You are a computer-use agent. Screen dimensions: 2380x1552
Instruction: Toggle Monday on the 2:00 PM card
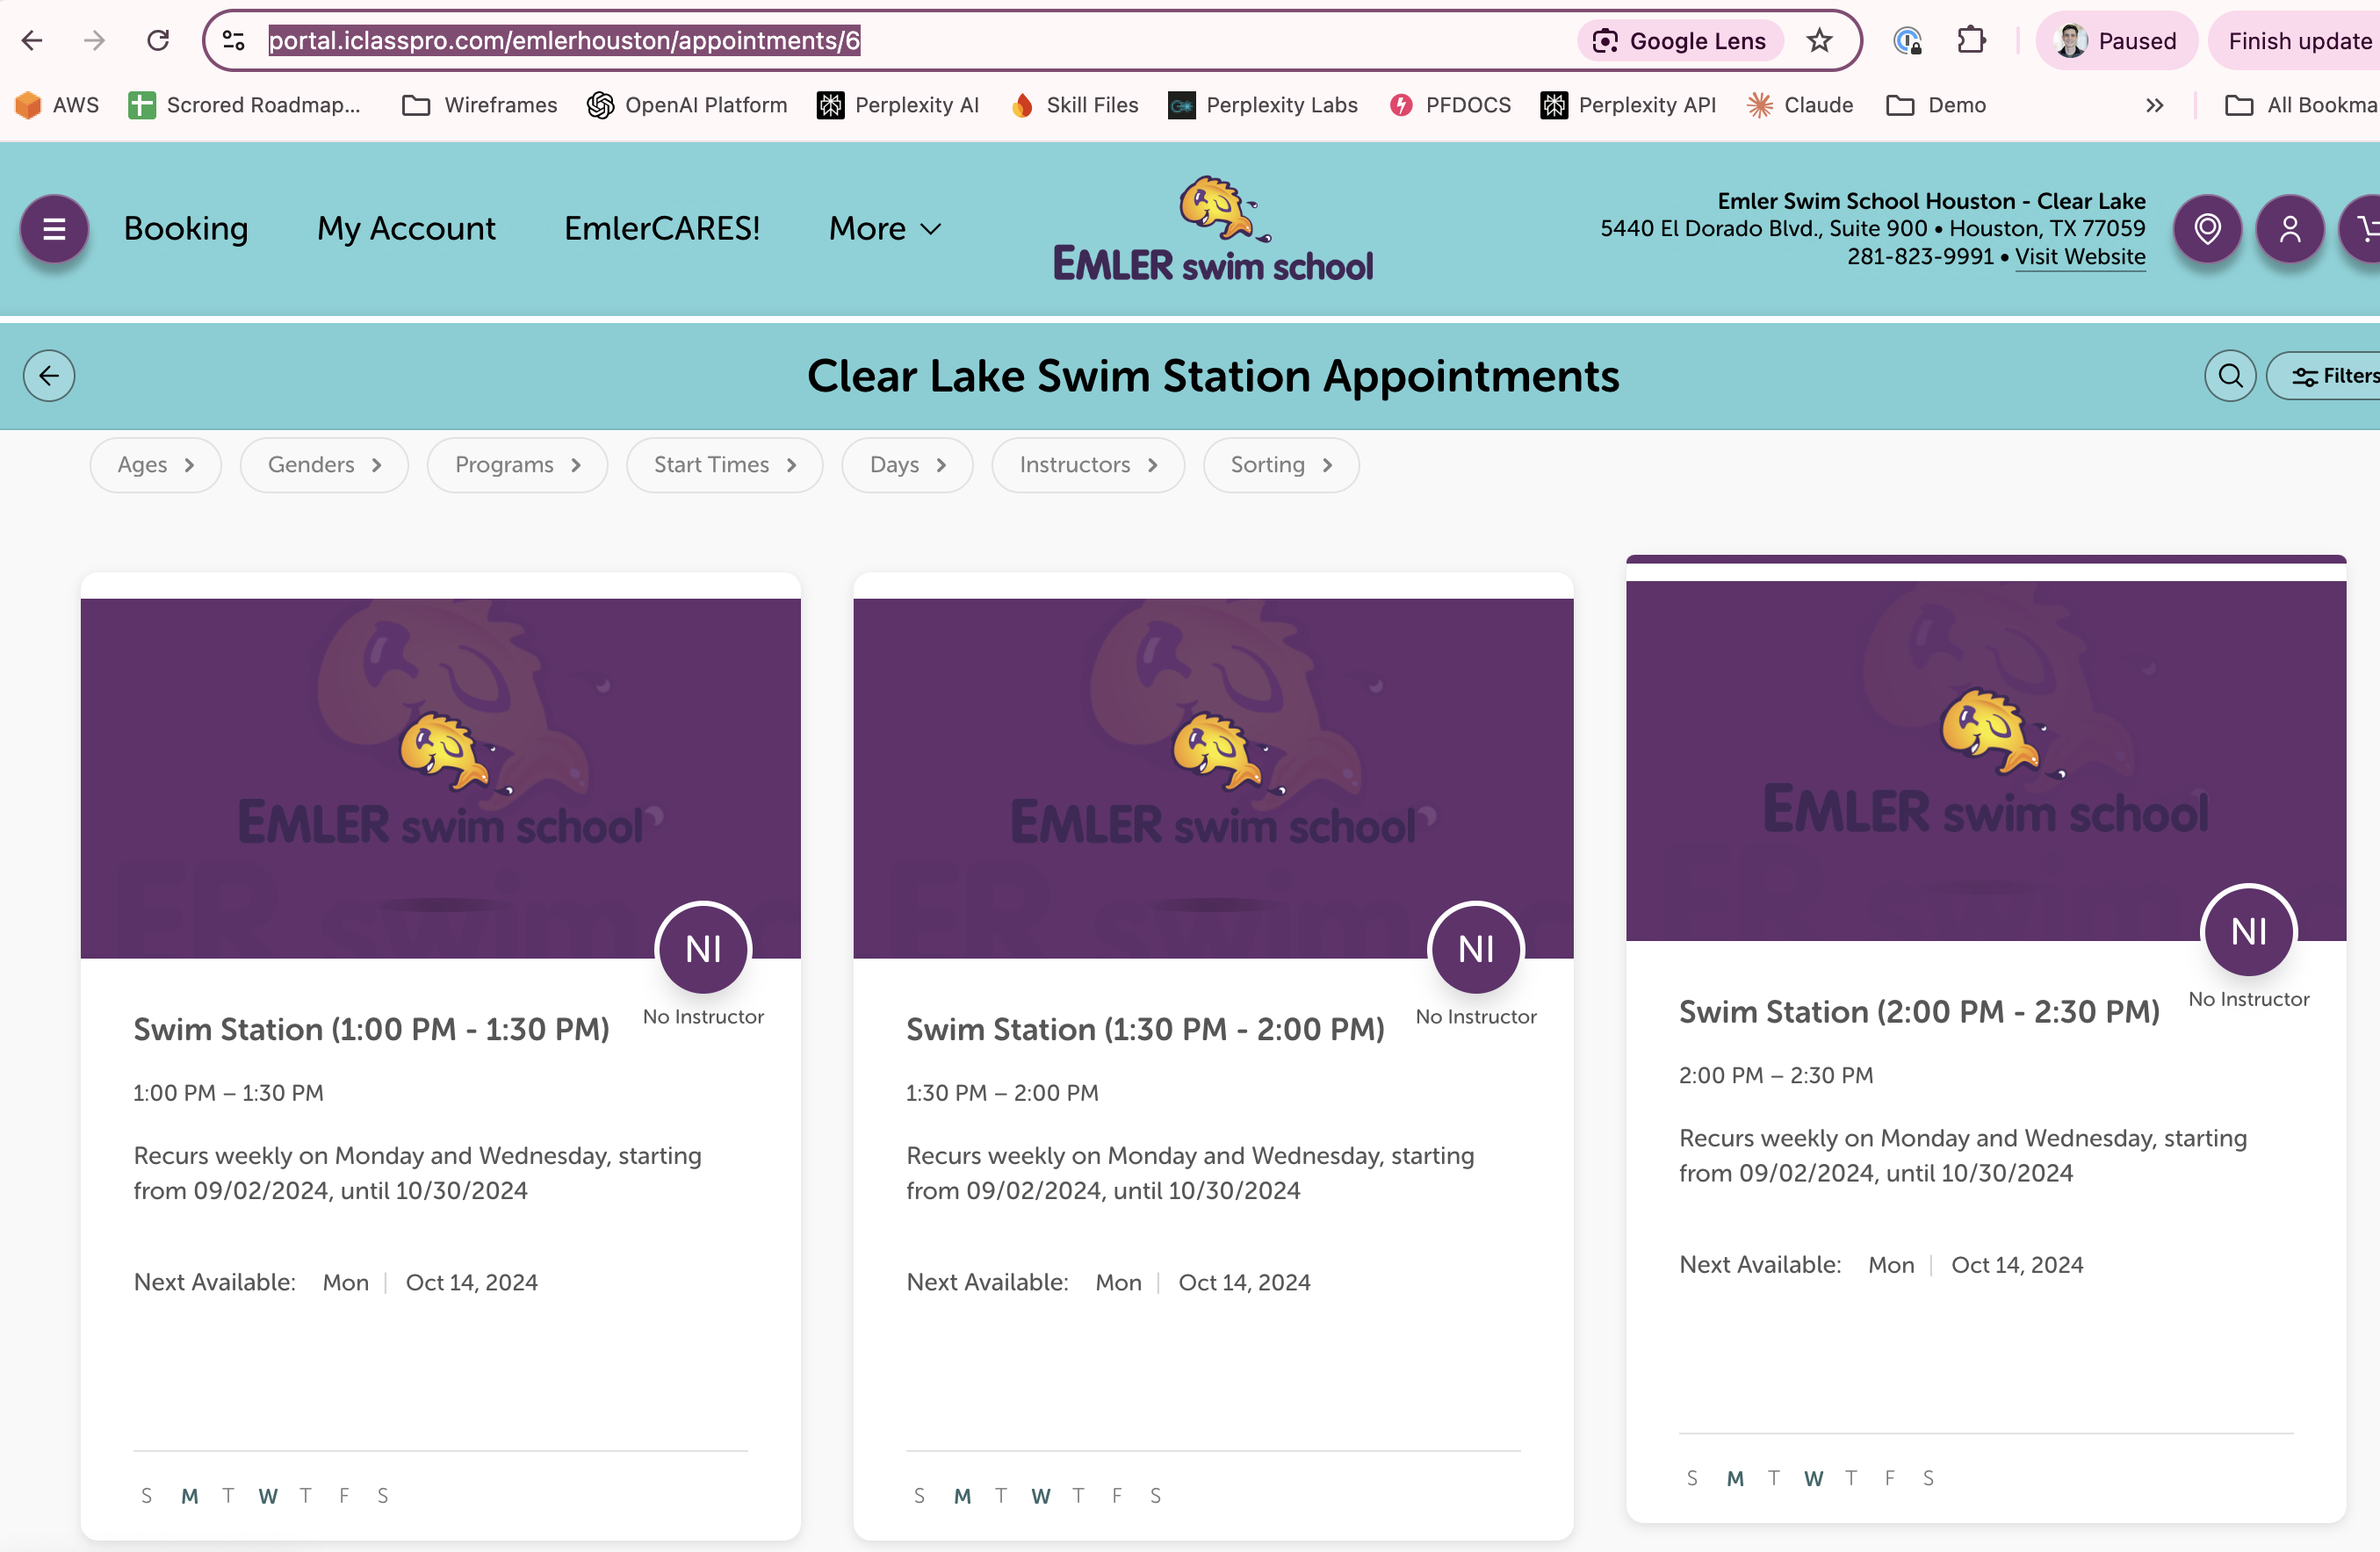point(1735,1478)
